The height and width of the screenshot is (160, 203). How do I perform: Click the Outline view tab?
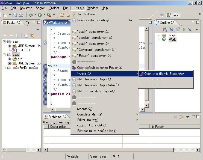tap(165, 23)
